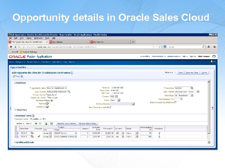Collapse the right pane splitter arrow
The height and width of the screenshot is (168, 225).
coord(212,108)
